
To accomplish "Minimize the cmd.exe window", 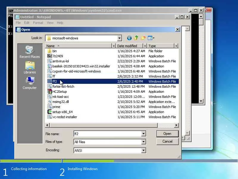I will (191, 10).
